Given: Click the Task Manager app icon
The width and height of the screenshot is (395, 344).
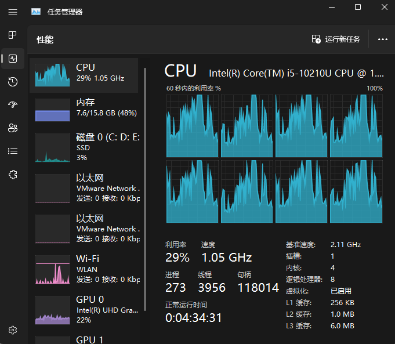Looking at the screenshot, I should point(36,12).
